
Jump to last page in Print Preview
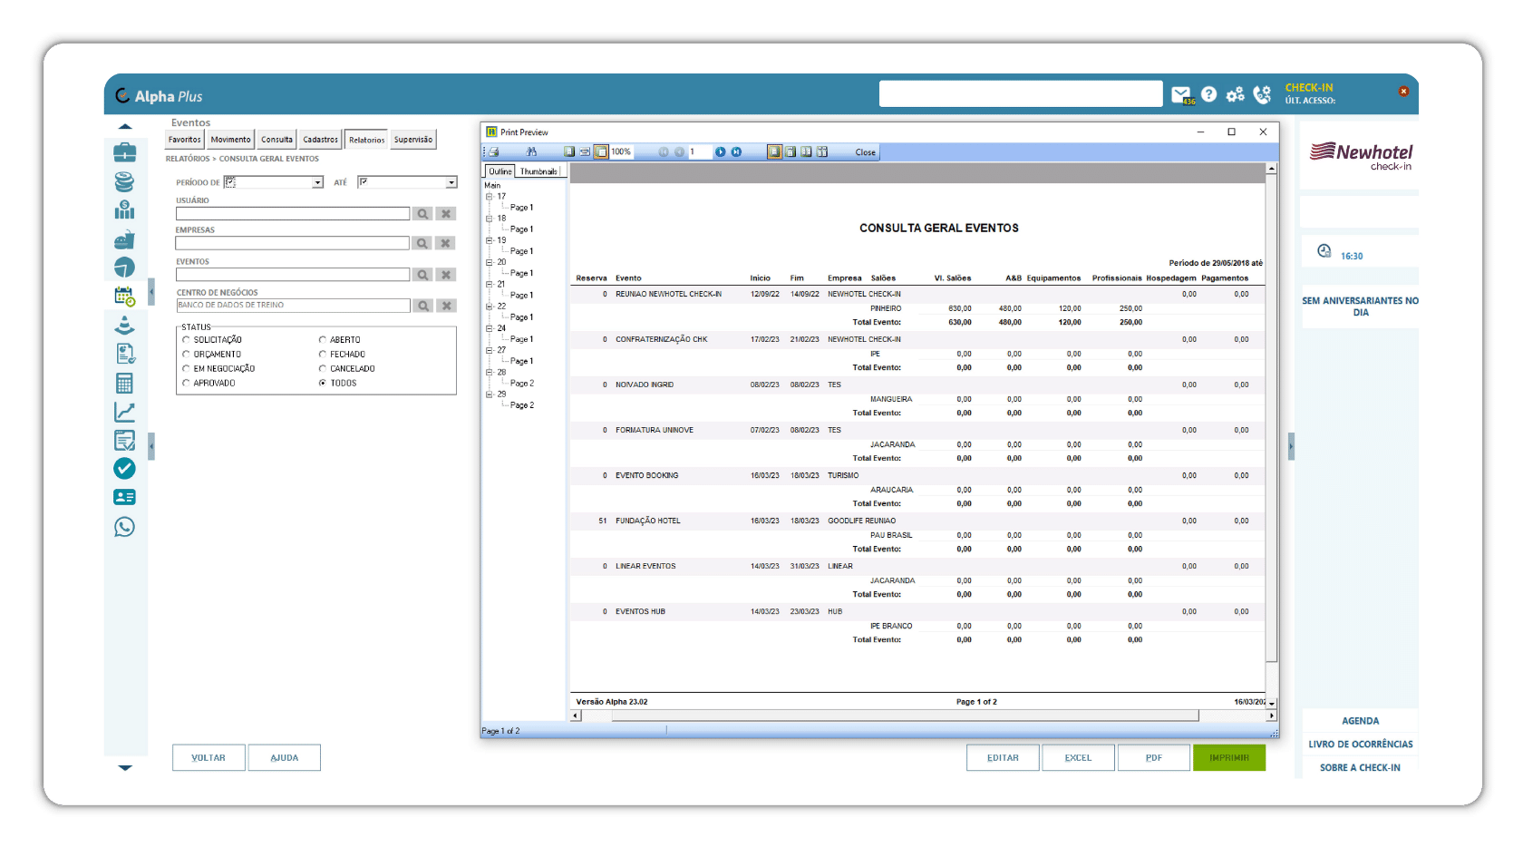736,152
